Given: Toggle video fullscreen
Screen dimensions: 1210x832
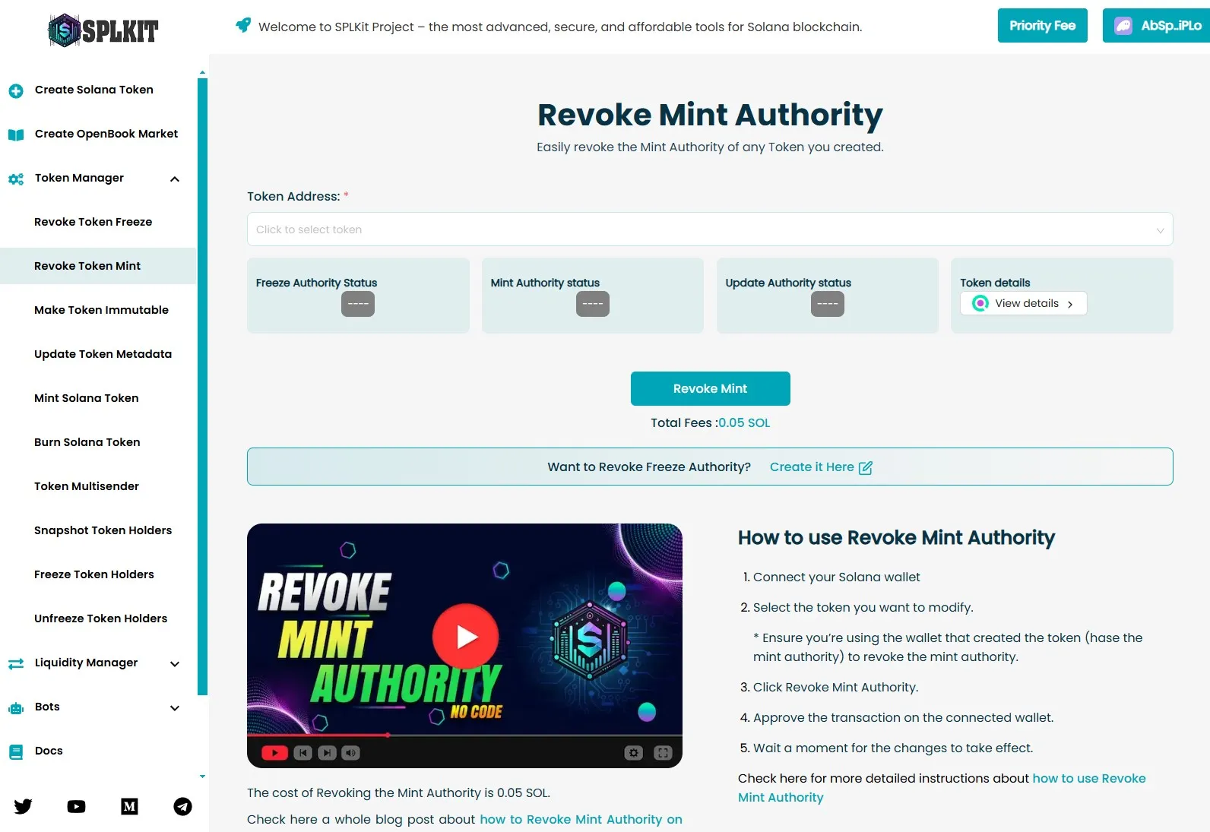Looking at the screenshot, I should [x=663, y=753].
